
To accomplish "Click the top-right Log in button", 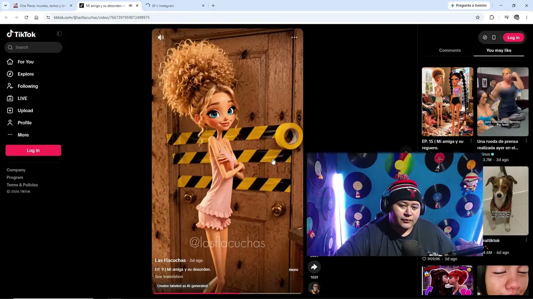I will [513, 37].
